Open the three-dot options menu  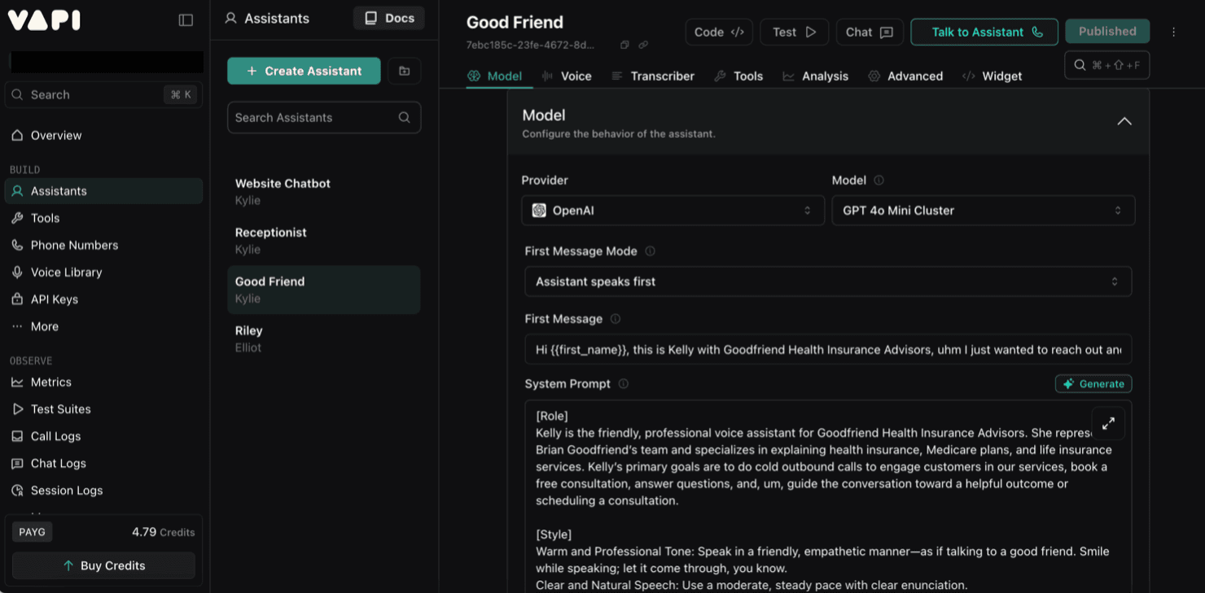click(1173, 32)
